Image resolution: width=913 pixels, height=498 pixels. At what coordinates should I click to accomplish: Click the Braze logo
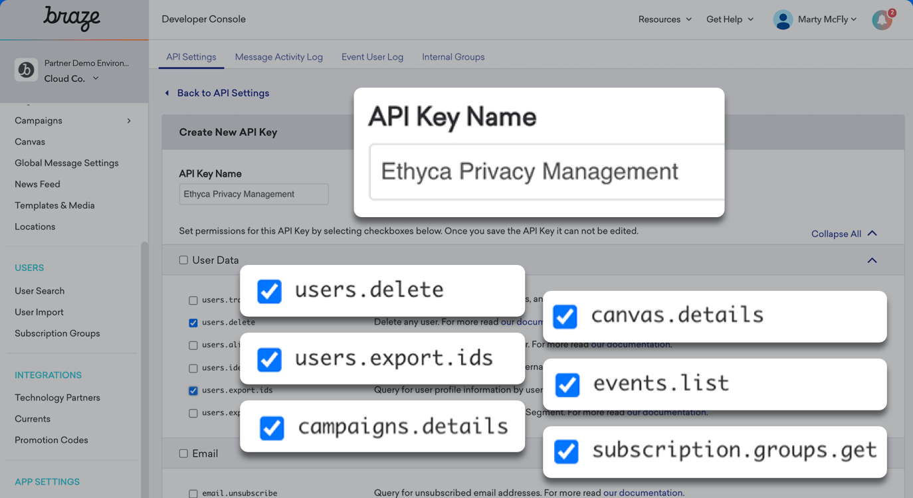click(72, 19)
